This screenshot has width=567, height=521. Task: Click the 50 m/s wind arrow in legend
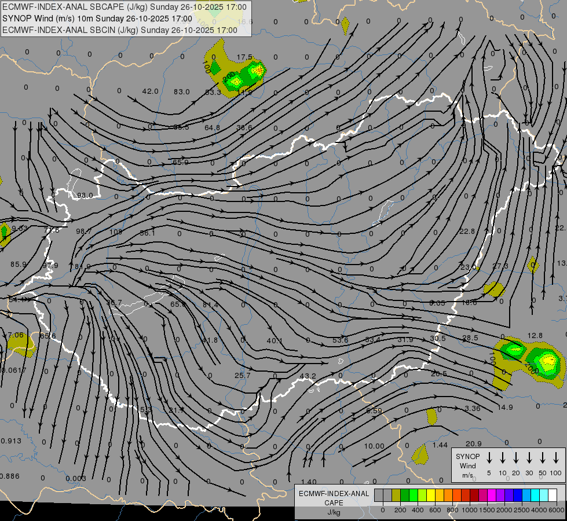[x=543, y=458]
